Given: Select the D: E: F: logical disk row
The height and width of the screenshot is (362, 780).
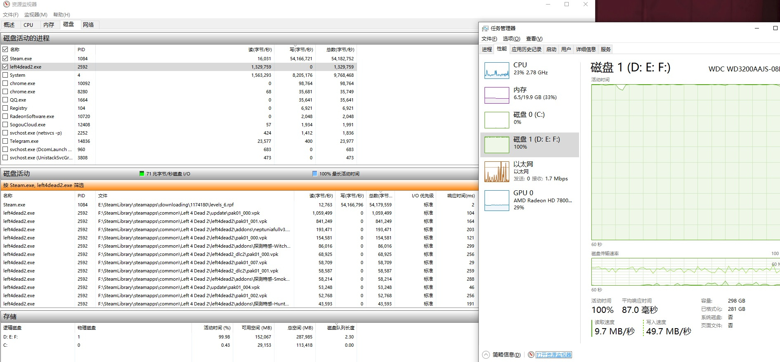Looking at the screenshot, I should 178,337.
